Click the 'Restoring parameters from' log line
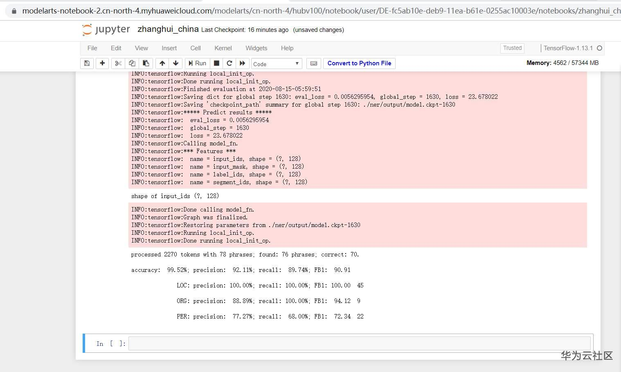This screenshot has width=621, height=372. [x=246, y=225]
